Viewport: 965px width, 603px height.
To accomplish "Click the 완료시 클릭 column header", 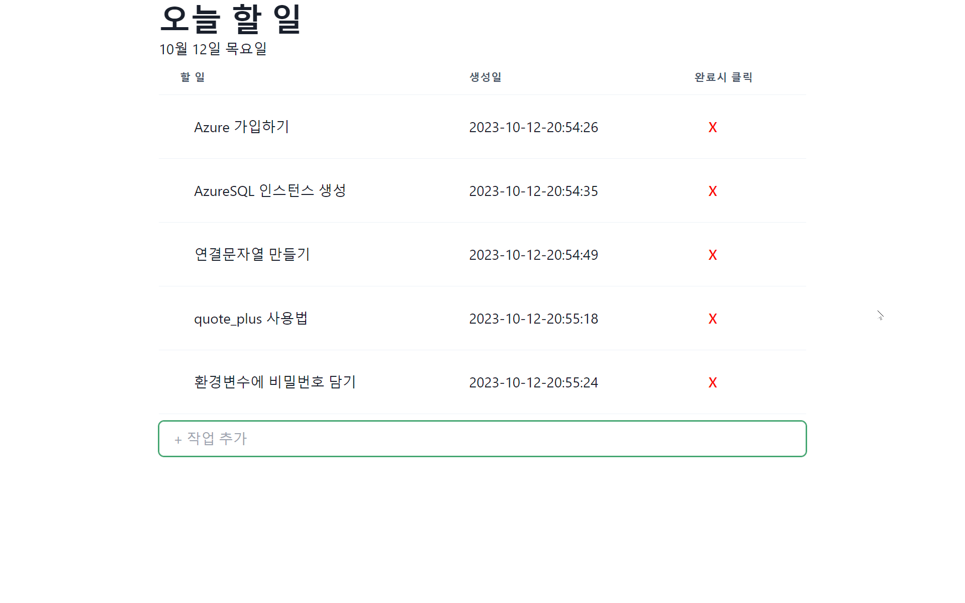I will point(723,77).
